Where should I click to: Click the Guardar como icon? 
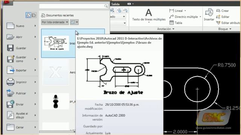11,59
